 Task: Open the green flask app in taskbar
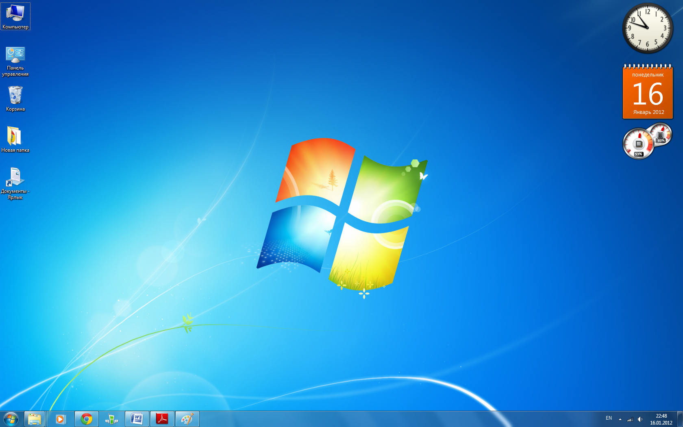[x=111, y=419]
